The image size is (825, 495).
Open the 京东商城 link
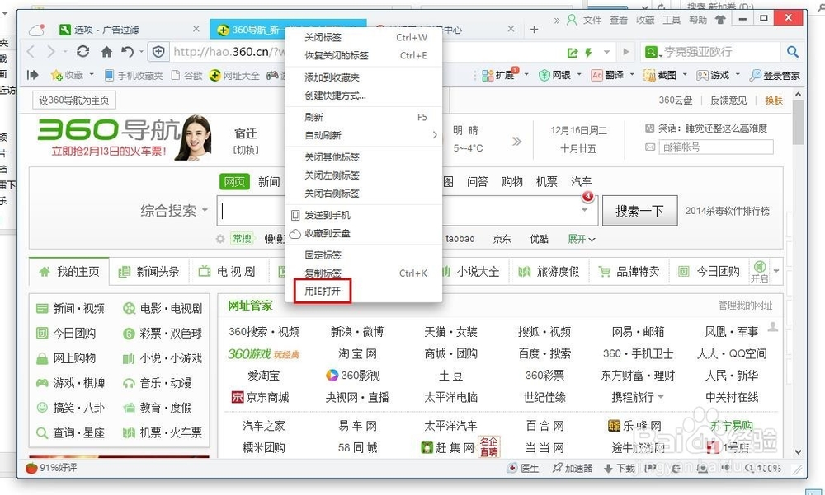click(261, 397)
